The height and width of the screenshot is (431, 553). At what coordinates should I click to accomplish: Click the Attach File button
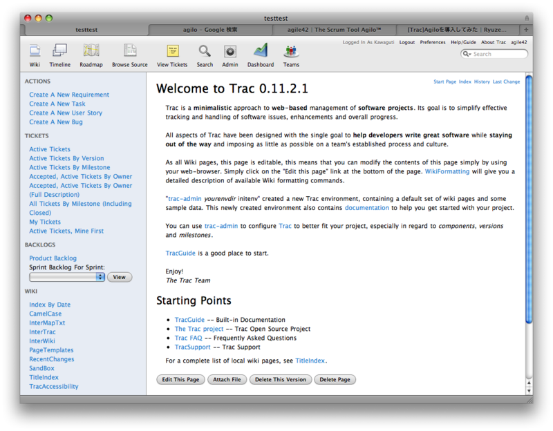227,380
